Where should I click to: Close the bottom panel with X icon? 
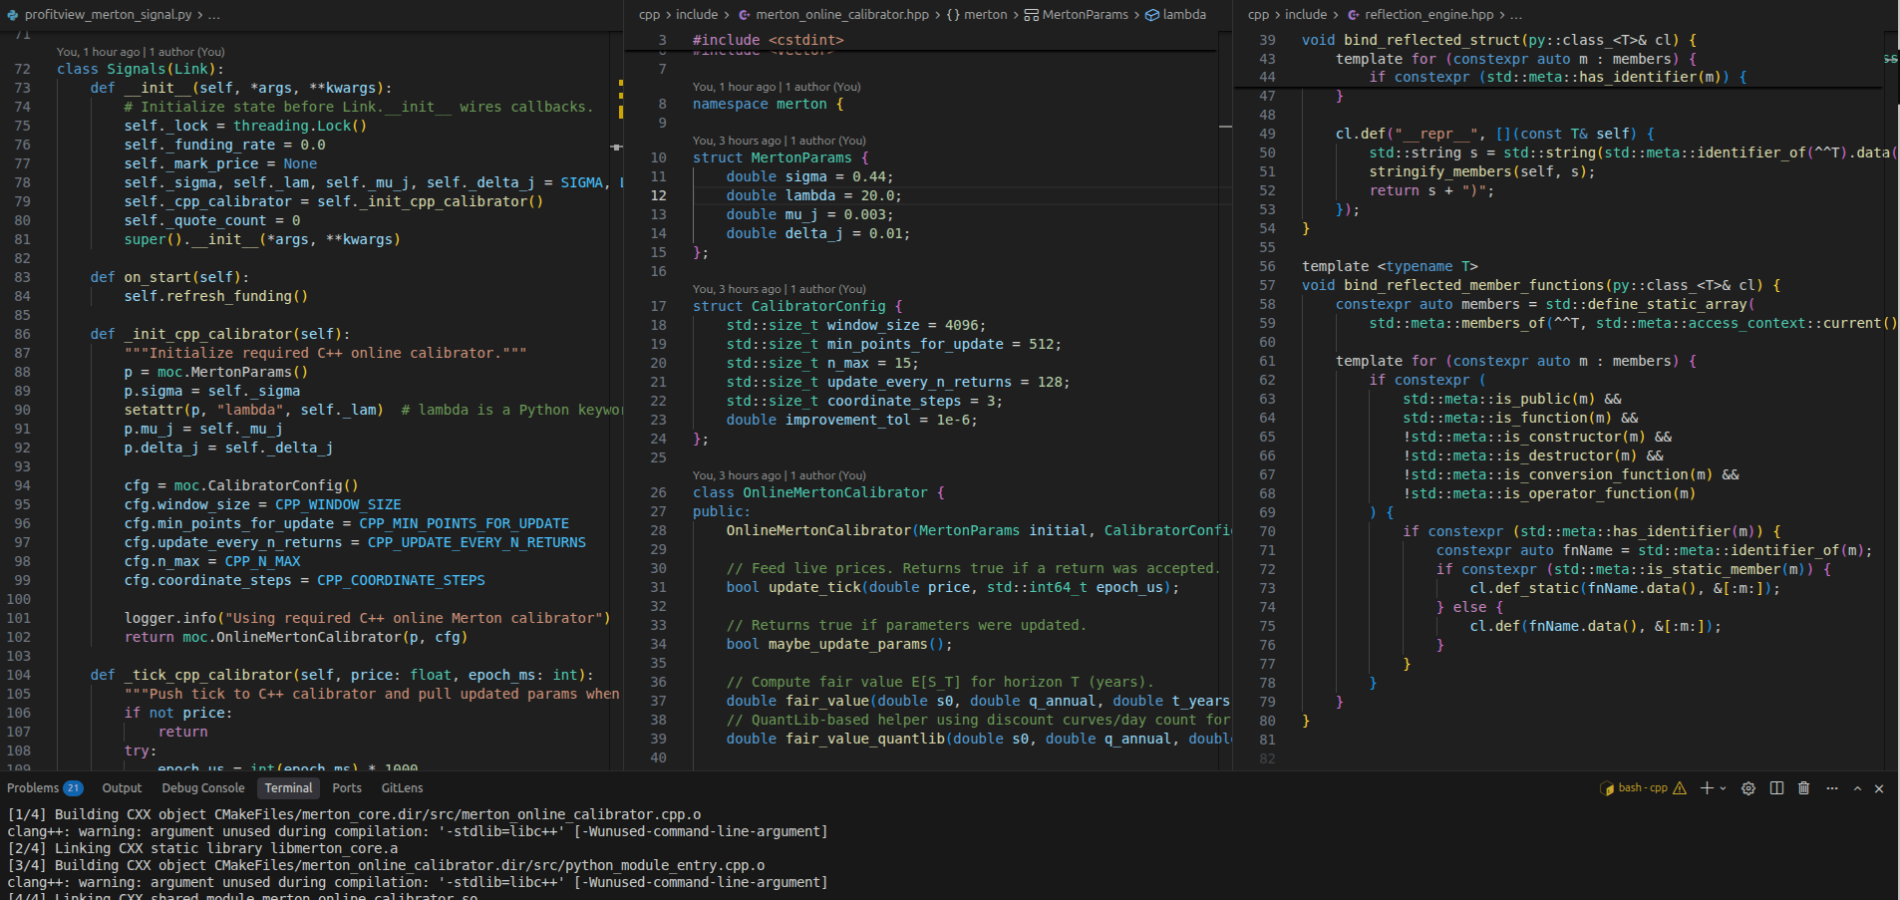[x=1879, y=788]
